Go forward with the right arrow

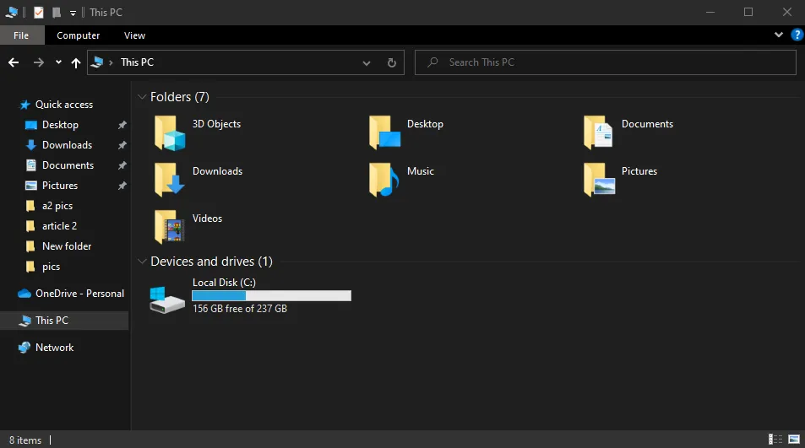(39, 62)
